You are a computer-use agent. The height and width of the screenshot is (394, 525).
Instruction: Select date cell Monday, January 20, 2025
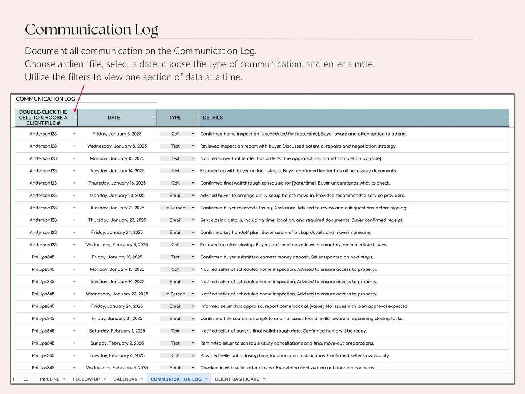(x=117, y=196)
